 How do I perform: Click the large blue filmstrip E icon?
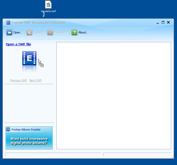coord(29,58)
